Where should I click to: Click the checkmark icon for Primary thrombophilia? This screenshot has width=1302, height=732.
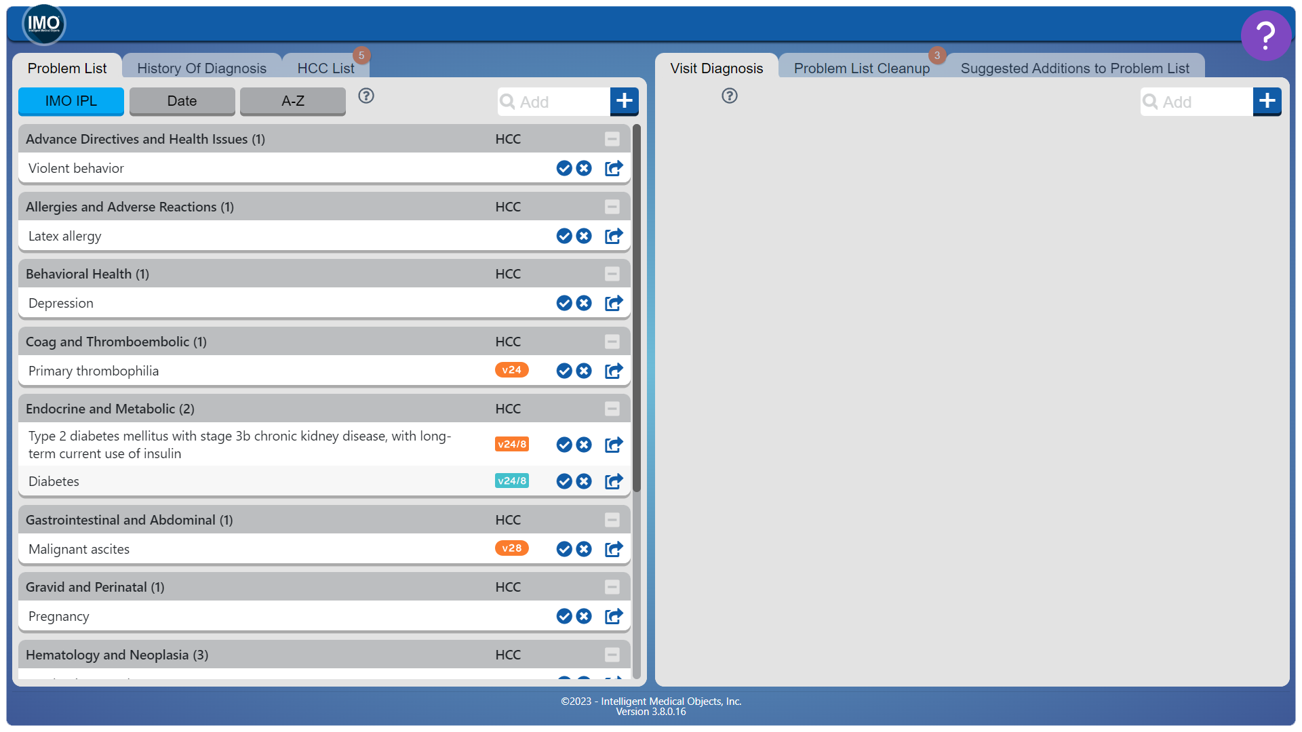564,371
